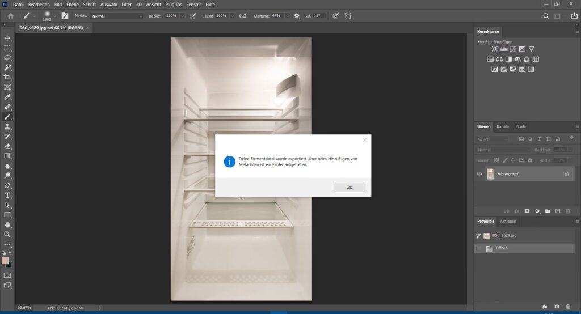Select DSC_9629.jpg snapshot in Protokoll panel
Screen dimensions: 581x314
(504, 235)
